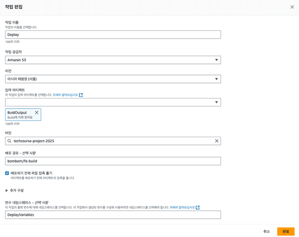The height and width of the screenshot is (237, 299).
Task: Open the empty 입력 아티팩트 dropdown
Action: [x=113, y=102]
